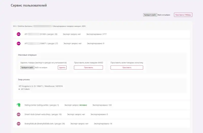Click the ИП Бодров A. B. warehouse line
Screen dimensions: 203x133
coord(41,86)
